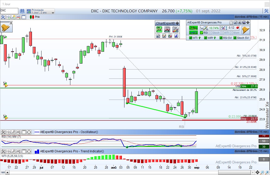Close the Trend Indicator panel with the X icon
The height and width of the screenshot is (175, 270).
pos(29,151)
